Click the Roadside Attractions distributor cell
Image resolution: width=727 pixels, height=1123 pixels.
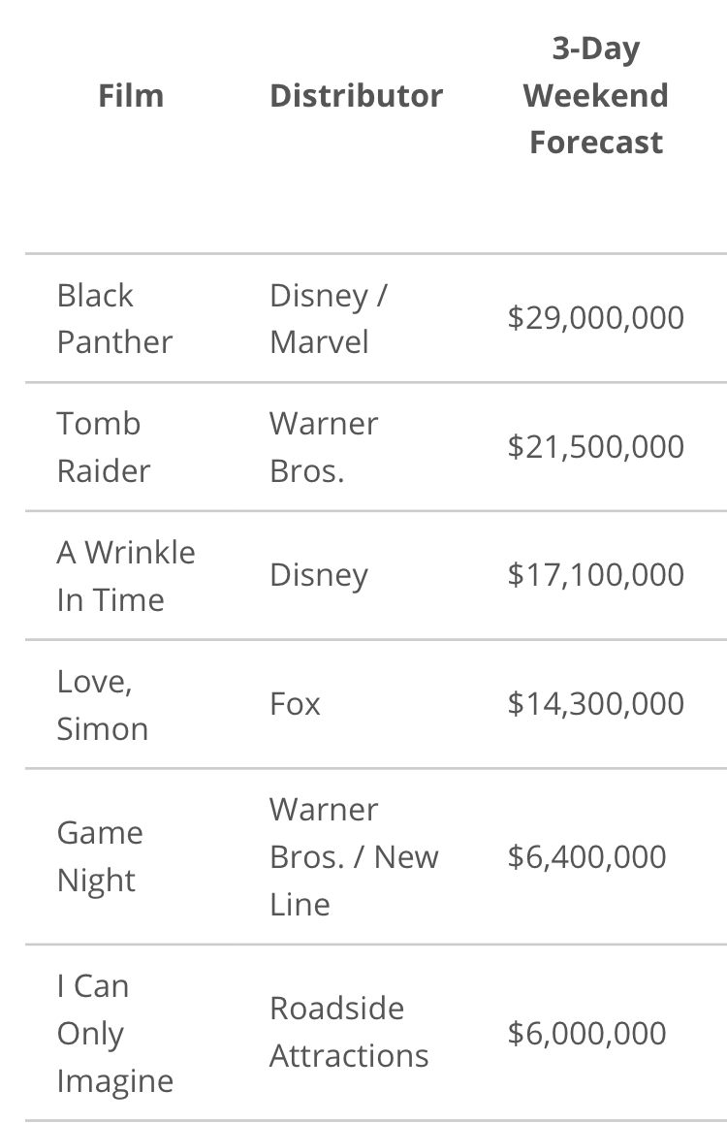pos(348,1032)
